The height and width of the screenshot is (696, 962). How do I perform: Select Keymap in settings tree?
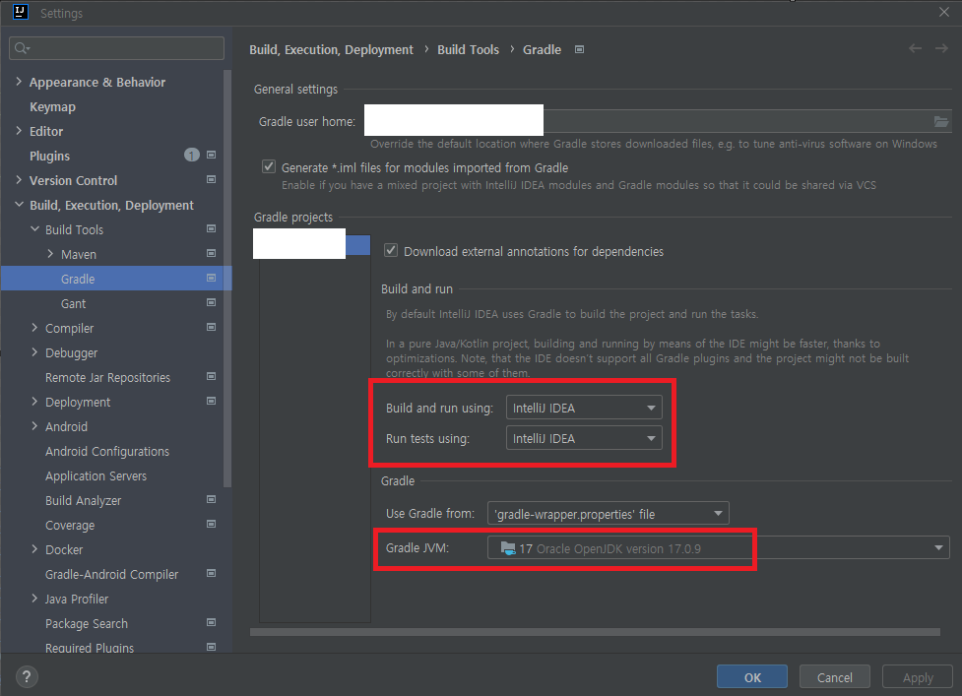point(53,106)
